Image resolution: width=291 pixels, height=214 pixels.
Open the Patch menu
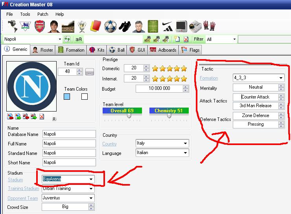click(43, 14)
